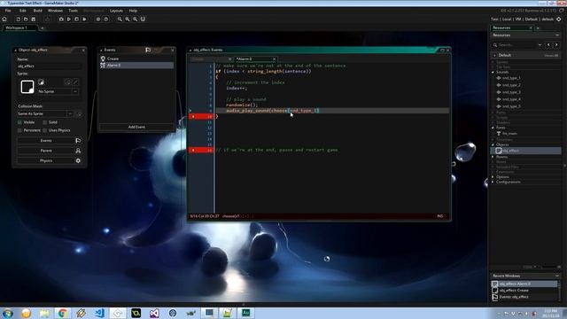This screenshot has width=567, height=319.
Task: Click the Debug bug toolbar icon
Action: 61,19
